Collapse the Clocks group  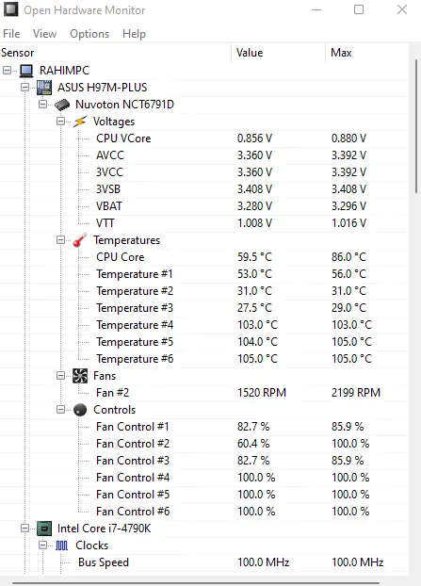(43, 545)
